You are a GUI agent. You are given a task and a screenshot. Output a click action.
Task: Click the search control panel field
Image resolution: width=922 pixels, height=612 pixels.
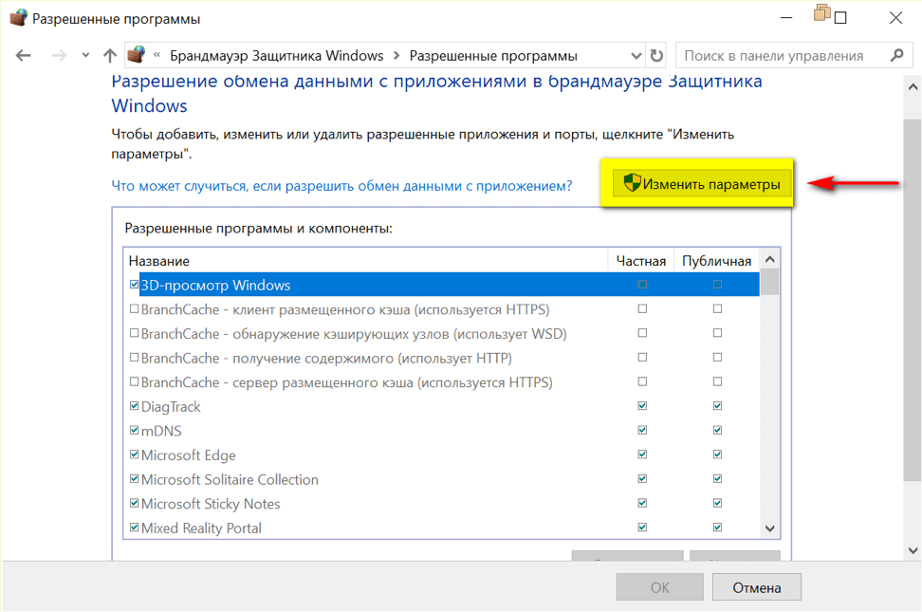(783, 56)
